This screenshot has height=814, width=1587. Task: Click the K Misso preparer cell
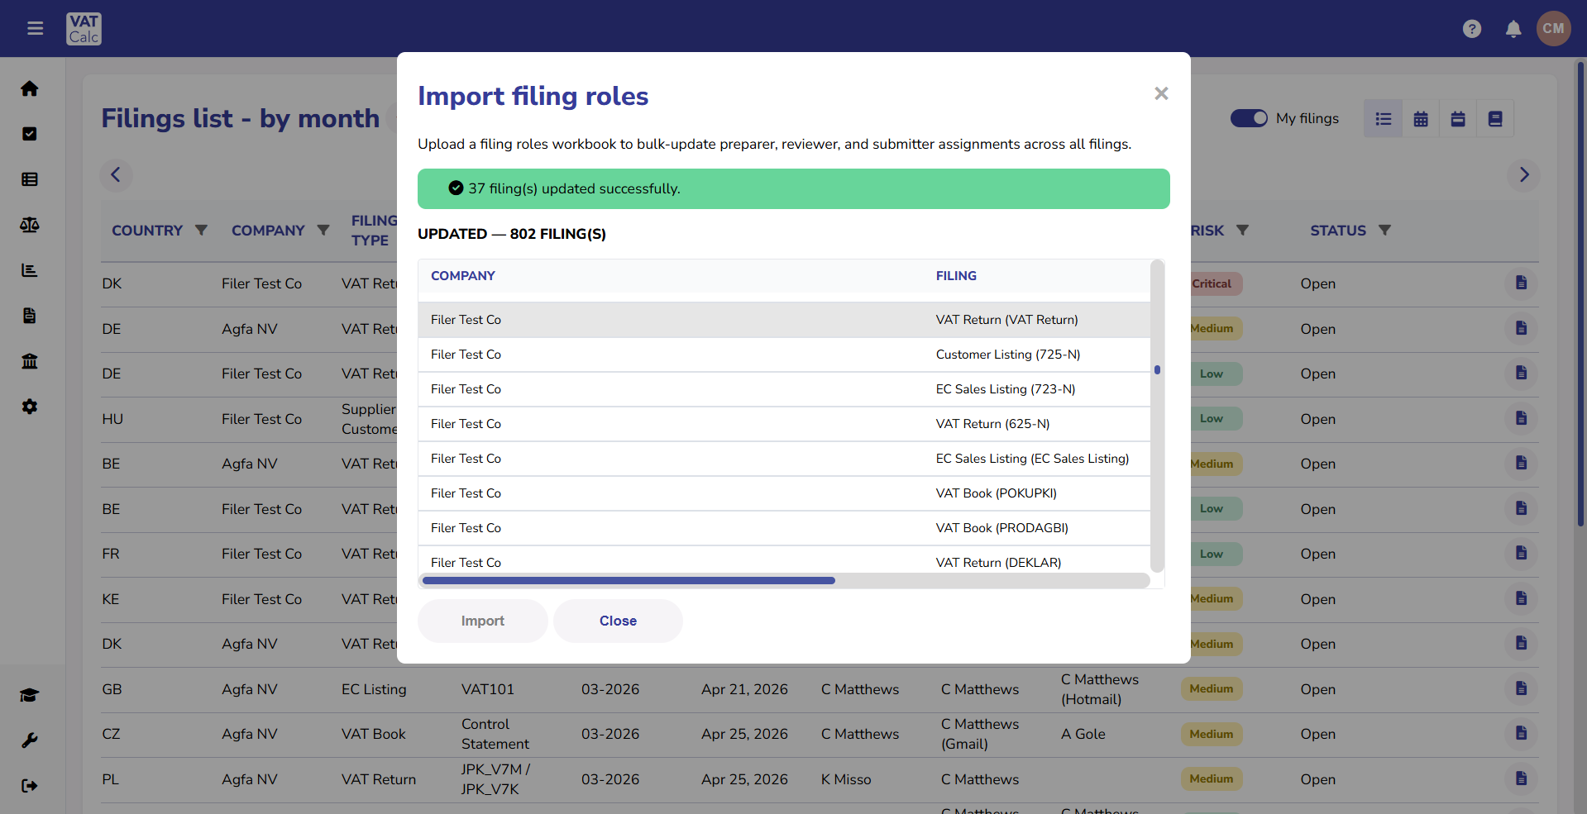[846, 779]
